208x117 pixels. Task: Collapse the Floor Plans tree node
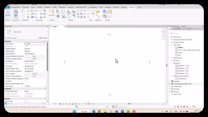[172, 45]
